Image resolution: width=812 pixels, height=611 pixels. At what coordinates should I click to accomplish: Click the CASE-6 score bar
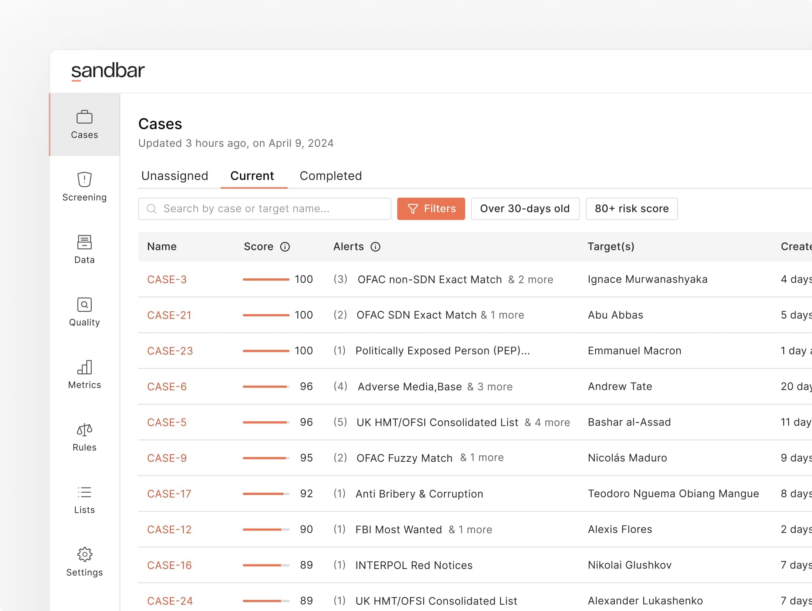pos(266,387)
